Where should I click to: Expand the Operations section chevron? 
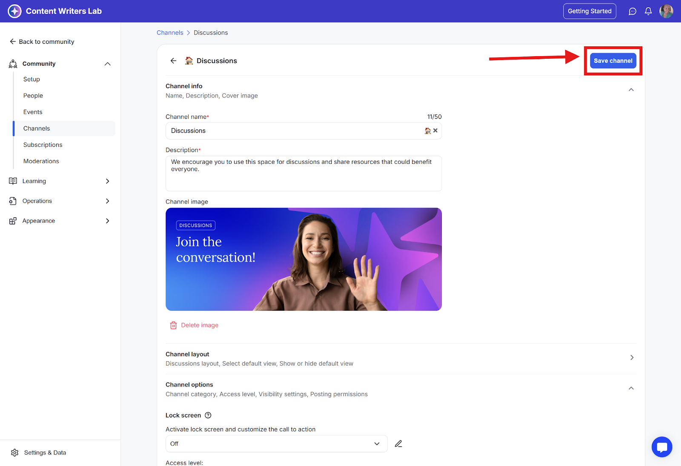click(108, 201)
